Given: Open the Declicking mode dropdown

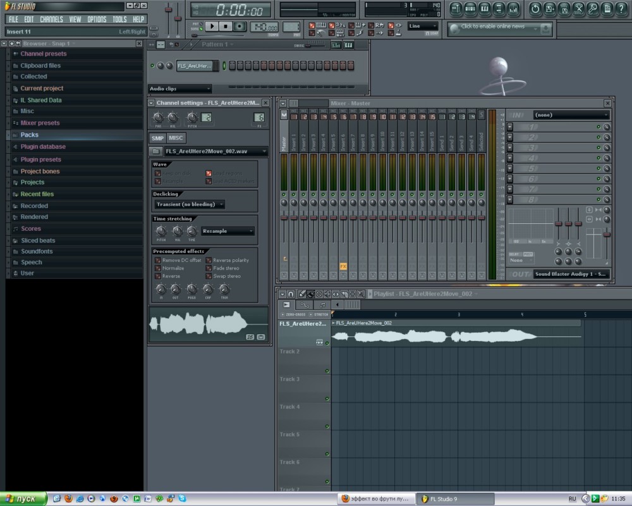Looking at the screenshot, I should click(190, 204).
